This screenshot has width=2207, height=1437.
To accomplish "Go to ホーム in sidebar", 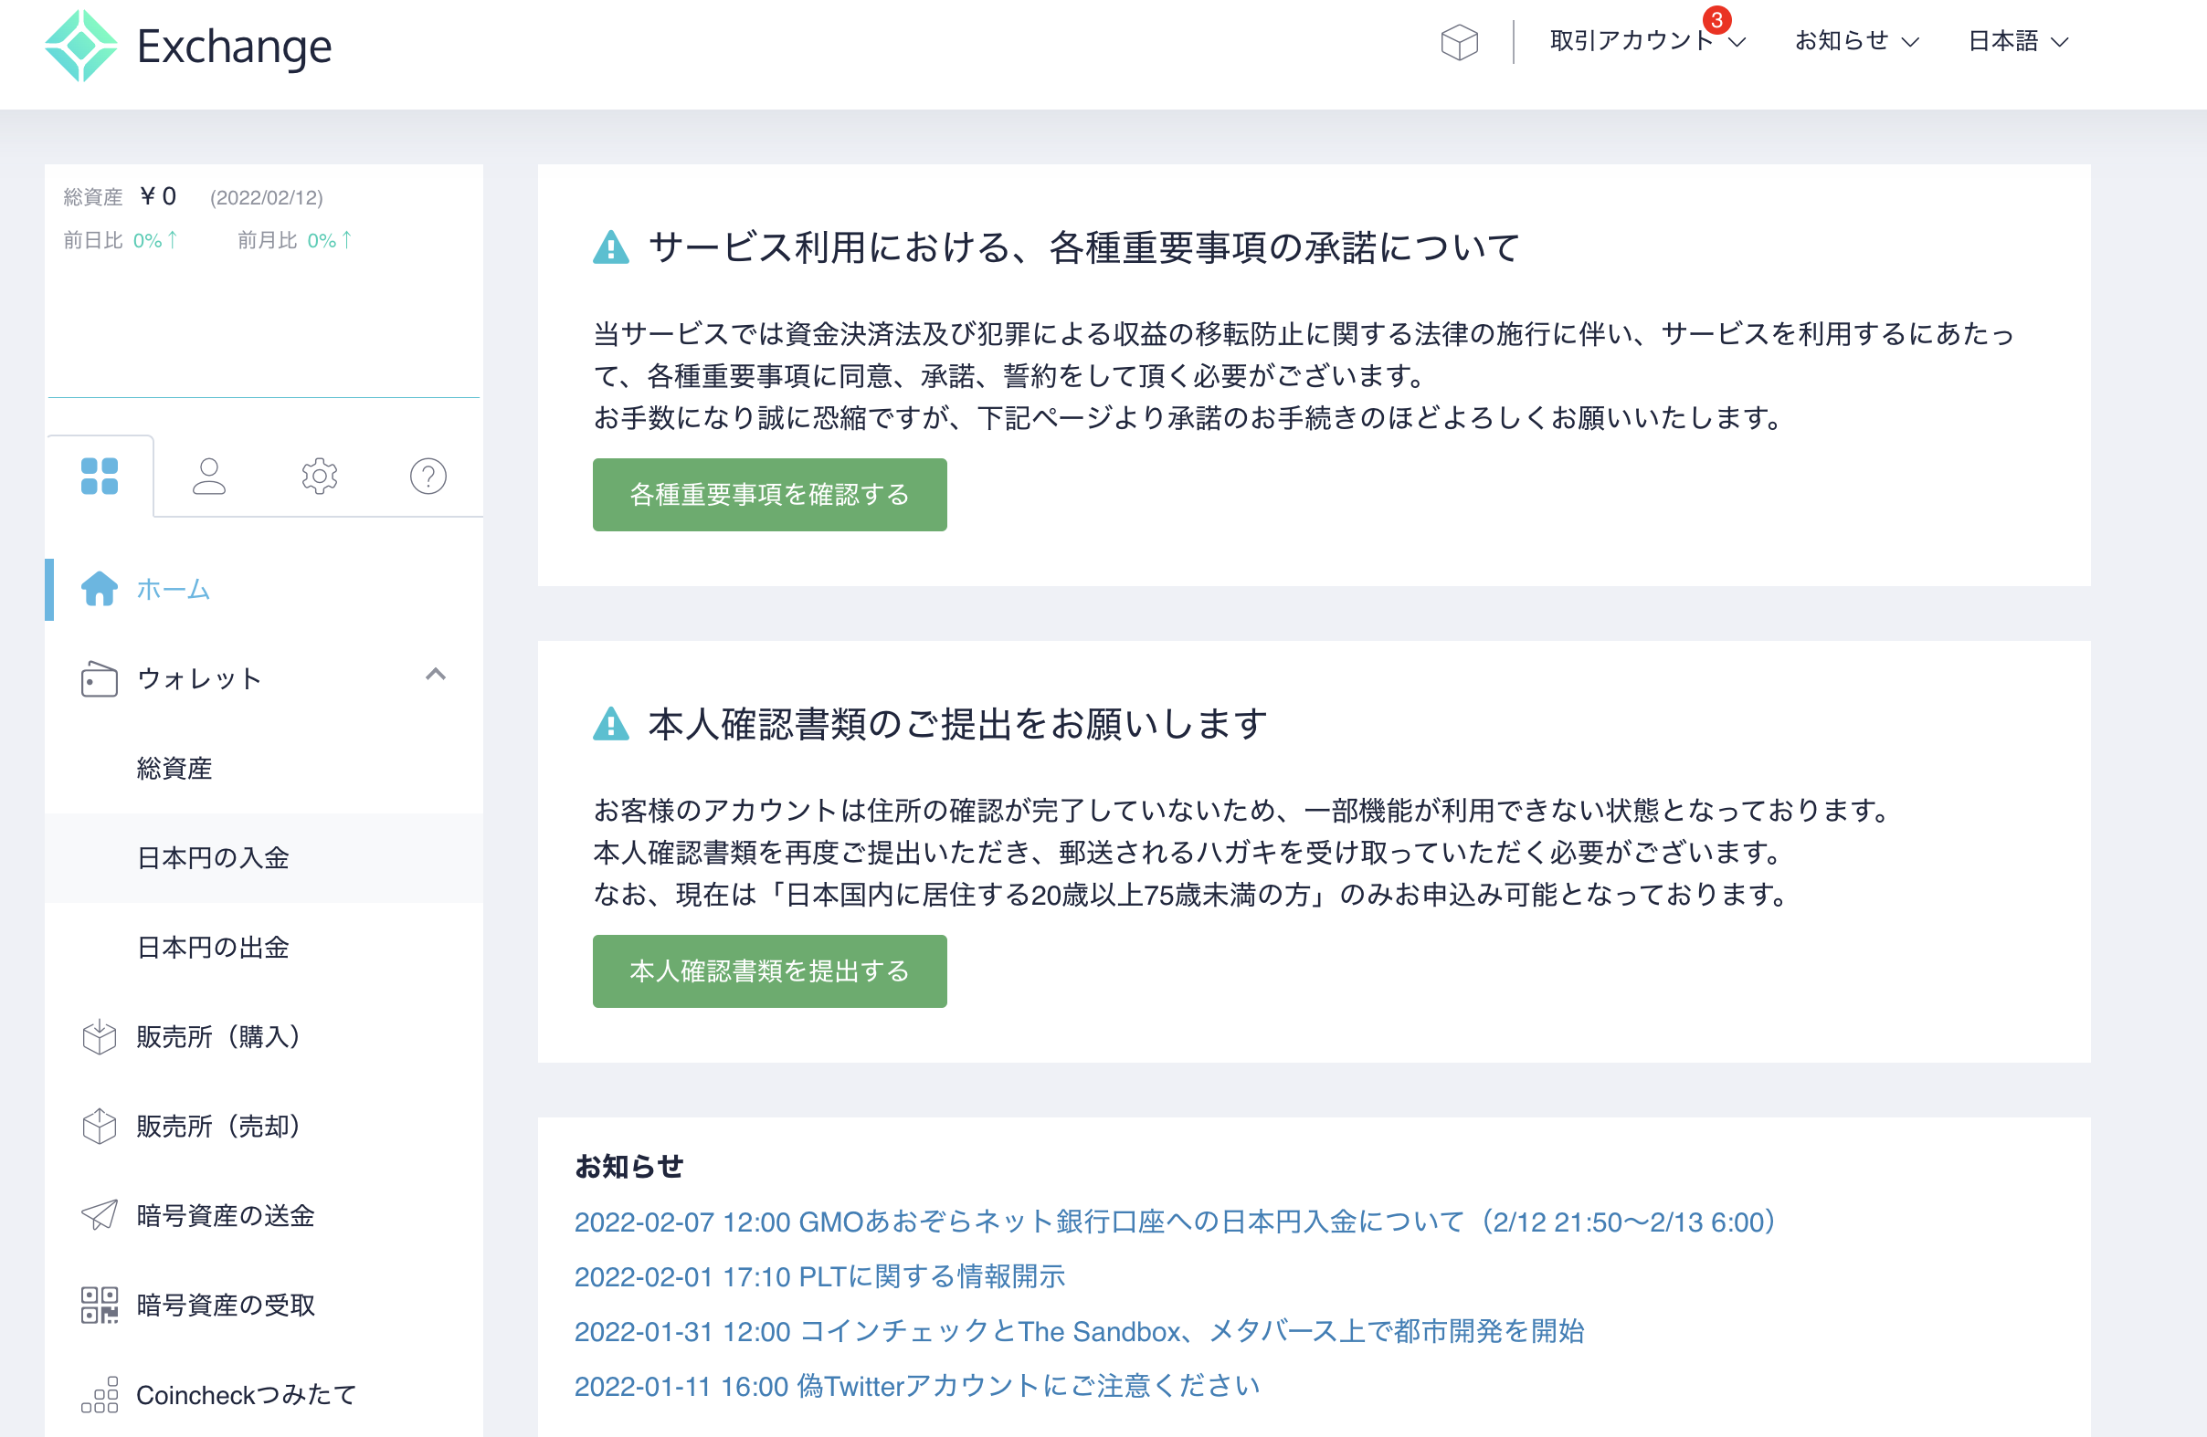I will (174, 589).
